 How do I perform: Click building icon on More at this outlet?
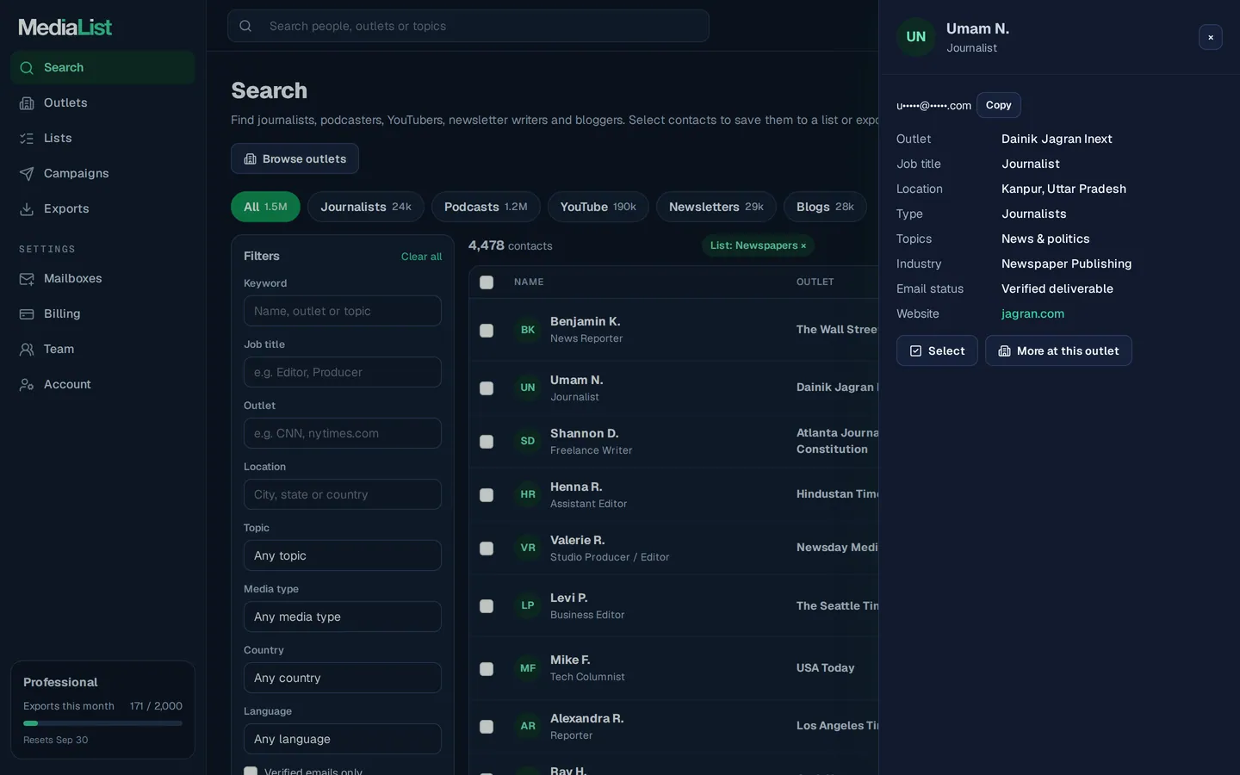point(1004,351)
